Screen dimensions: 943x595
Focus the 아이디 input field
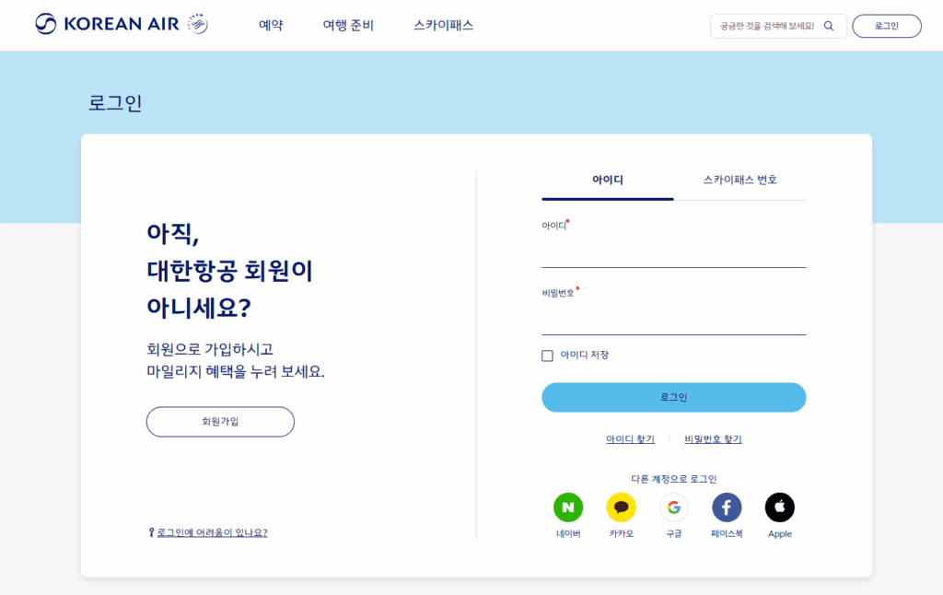coord(673,252)
